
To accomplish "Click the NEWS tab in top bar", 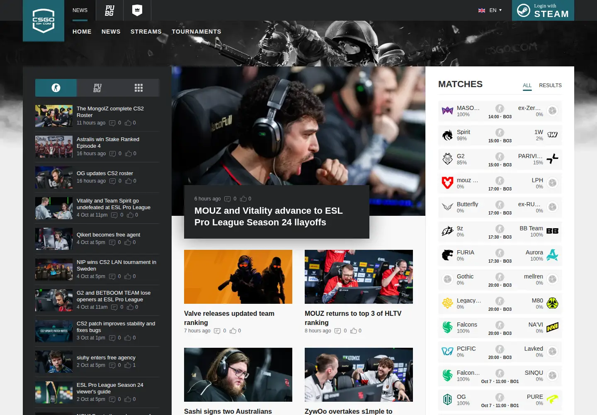I will point(80,10).
